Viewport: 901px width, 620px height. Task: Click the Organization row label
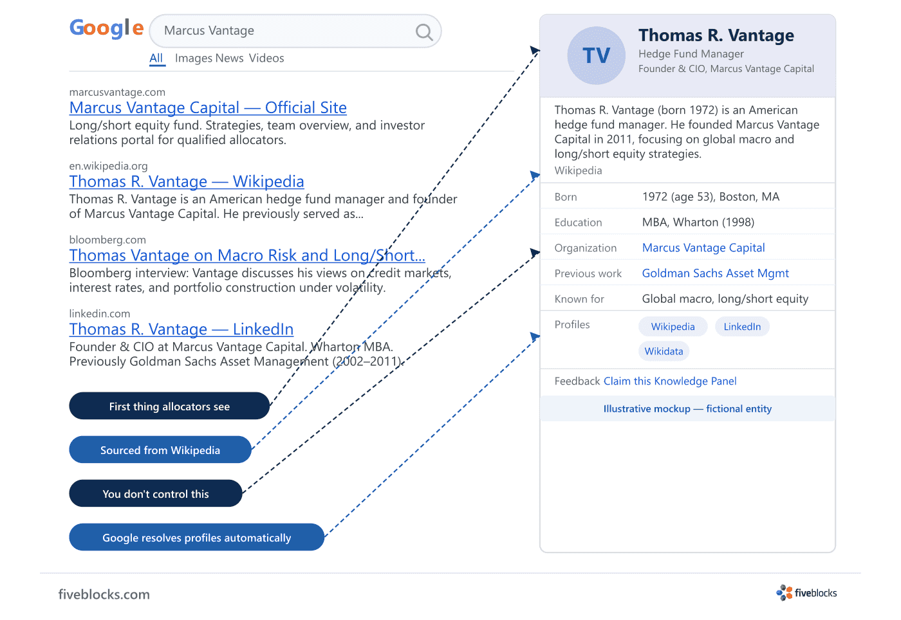pyautogui.click(x=586, y=248)
